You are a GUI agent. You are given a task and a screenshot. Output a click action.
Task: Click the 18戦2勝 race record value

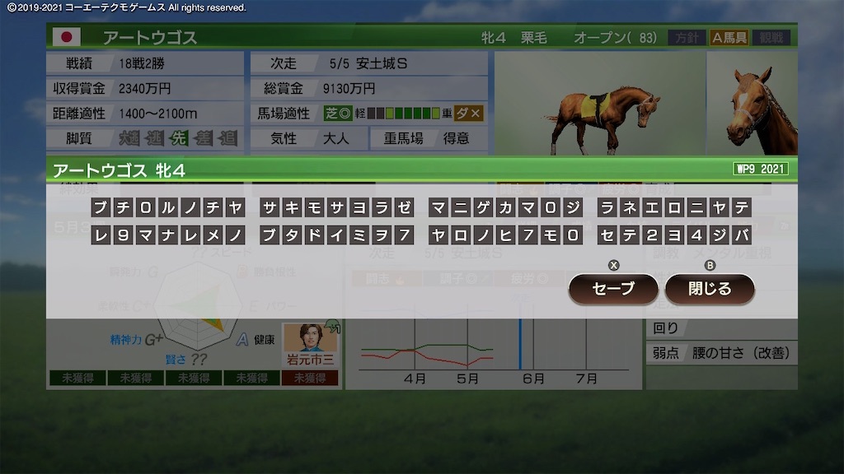pos(142,64)
